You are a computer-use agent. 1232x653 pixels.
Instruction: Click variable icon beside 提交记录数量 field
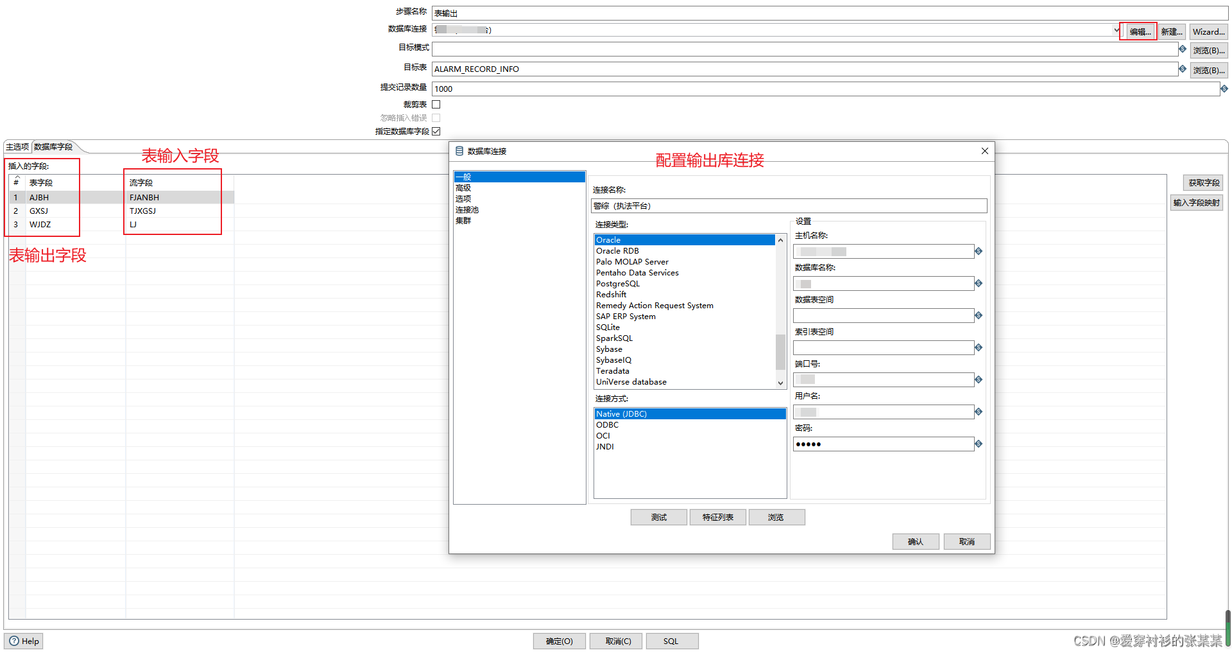click(1224, 89)
